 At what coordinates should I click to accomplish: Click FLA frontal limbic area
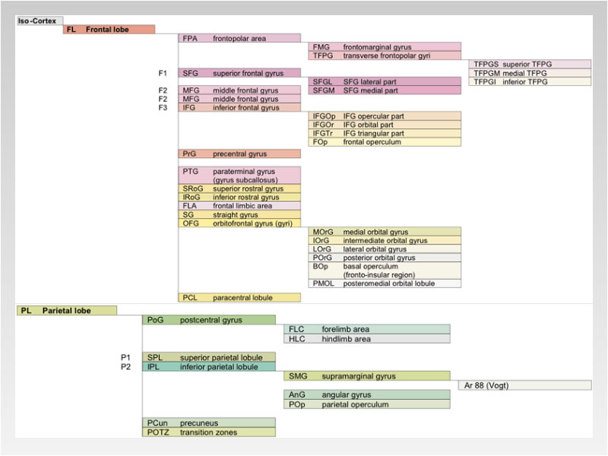[x=239, y=205]
